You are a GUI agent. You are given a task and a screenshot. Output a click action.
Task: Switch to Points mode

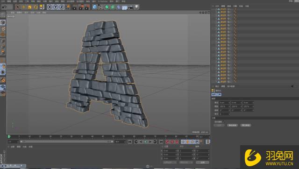pos(3,41)
